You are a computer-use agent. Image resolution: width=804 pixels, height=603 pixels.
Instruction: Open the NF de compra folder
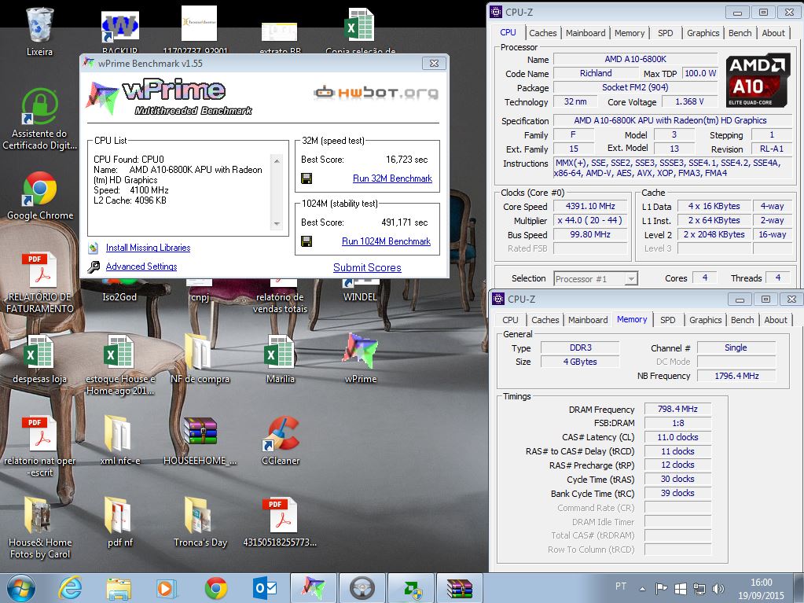point(200,359)
